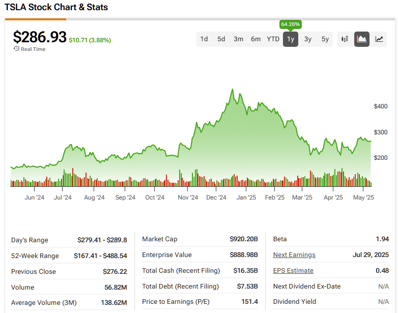Click the Total Debt value $7.53B
Screen dimensions: 398x313
click(247, 286)
